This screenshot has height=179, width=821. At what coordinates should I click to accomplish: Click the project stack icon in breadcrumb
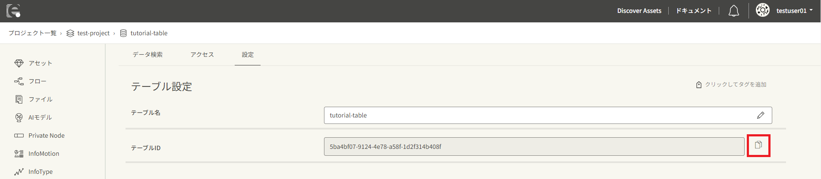70,33
